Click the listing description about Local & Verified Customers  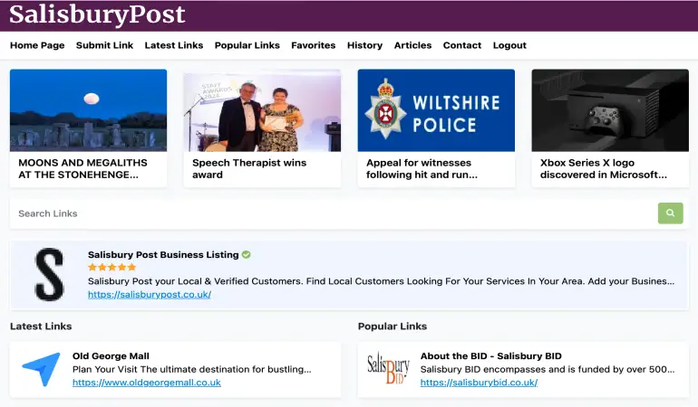[x=381, y=281]
